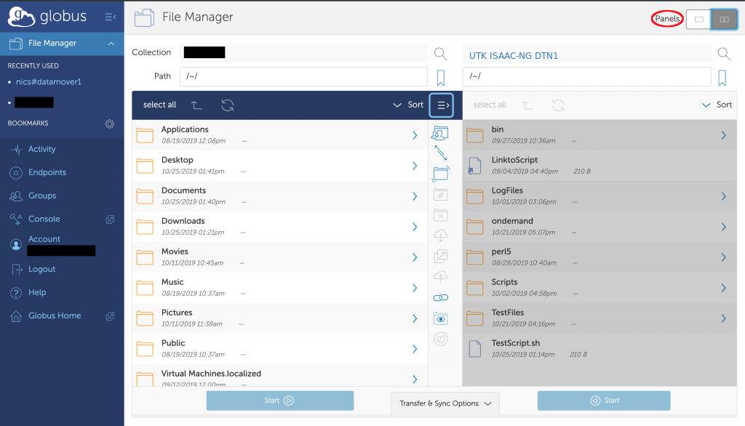The height and width of the screenshot is (426, 745).
Task: Start transfer from left panel
Action: (x=280, y=401)
